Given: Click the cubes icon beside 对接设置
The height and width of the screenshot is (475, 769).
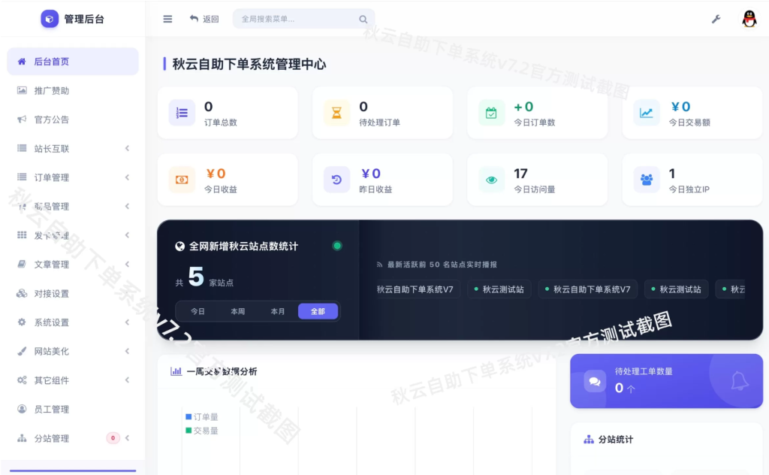Looking at the screenshot, I should tap(22, 293).
